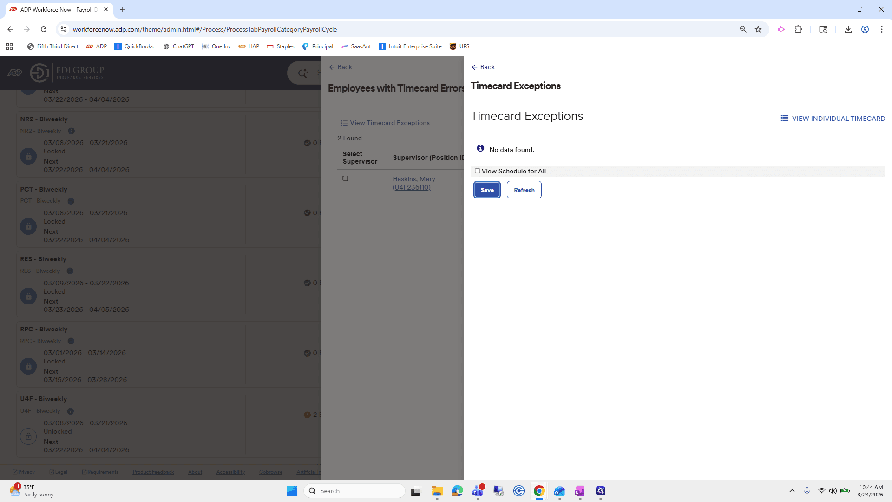This screenshot has height=502, width=892.
Task: Click the PCT - Biweekly info icon
Action: 71,201
